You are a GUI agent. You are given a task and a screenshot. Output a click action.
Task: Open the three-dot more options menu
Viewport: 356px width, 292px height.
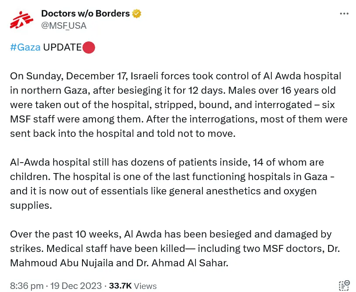pyautogui.click(x=344, y=14)
